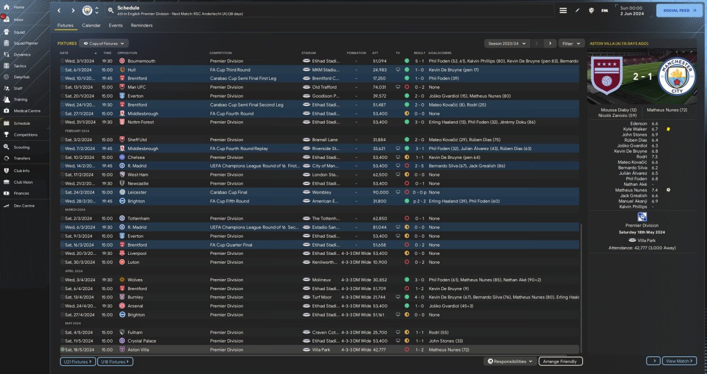Switch to the Fixtures tab
This screenshot has height=374, width=707.
[65, 25]
